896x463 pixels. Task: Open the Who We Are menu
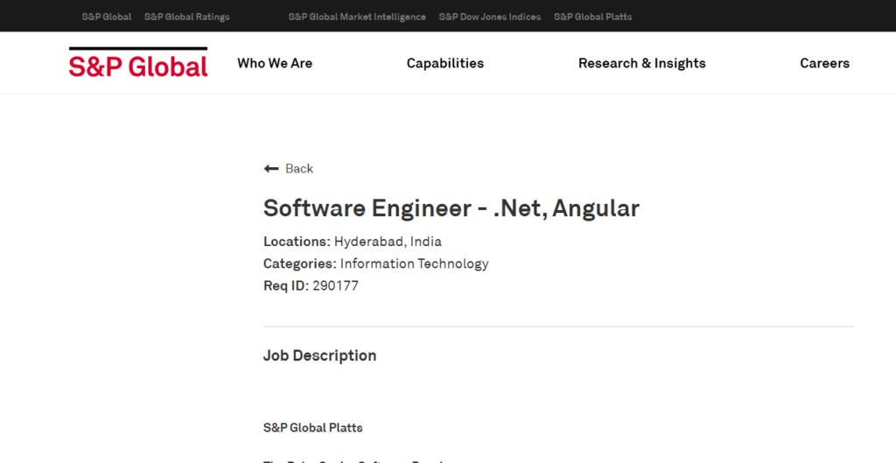coord(275,63)
